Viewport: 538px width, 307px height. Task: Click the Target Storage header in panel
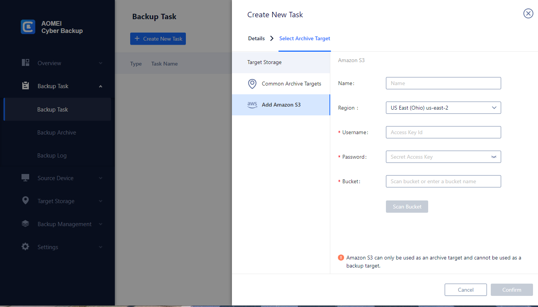point(264,62)
